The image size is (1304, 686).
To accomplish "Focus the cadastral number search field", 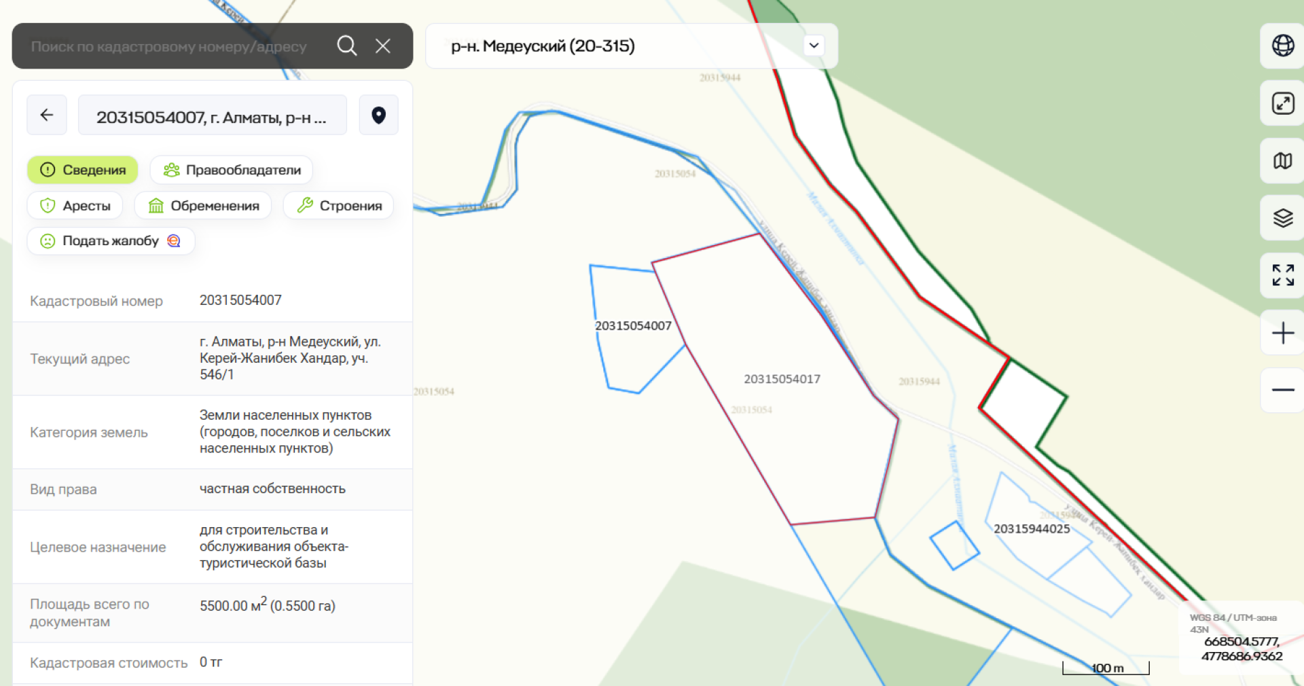I will [x=170, y=47].
